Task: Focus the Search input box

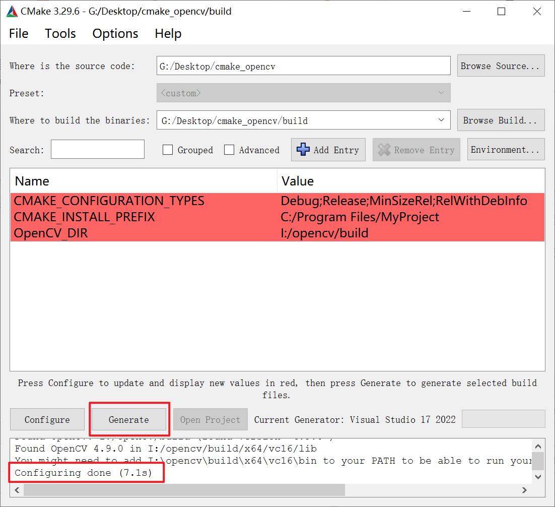Action: tap(98, 149)
